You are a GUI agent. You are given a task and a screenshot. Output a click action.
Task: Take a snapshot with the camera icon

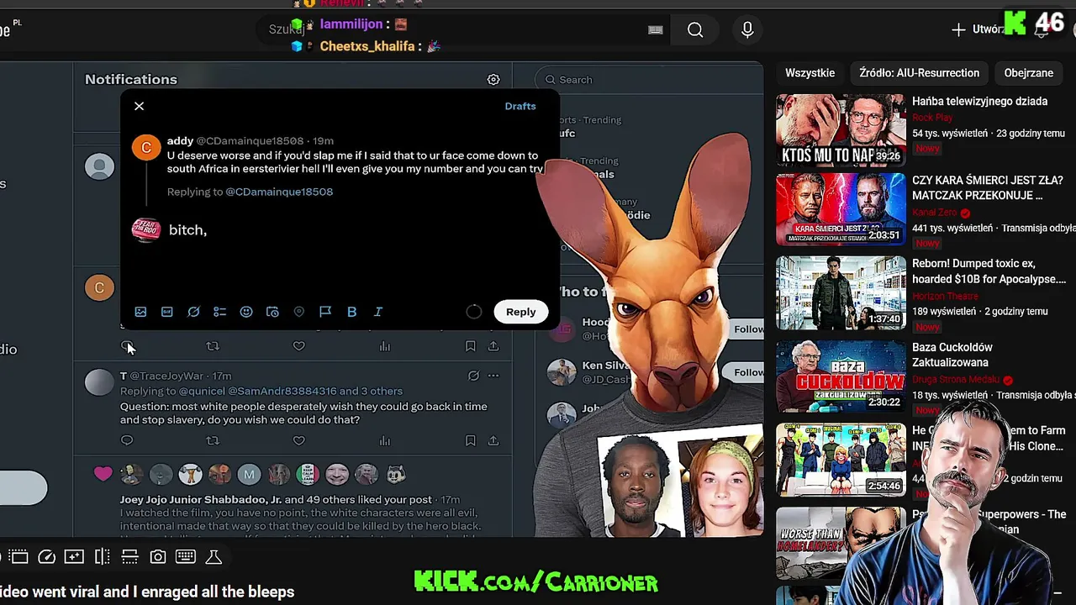pos(158,556)
